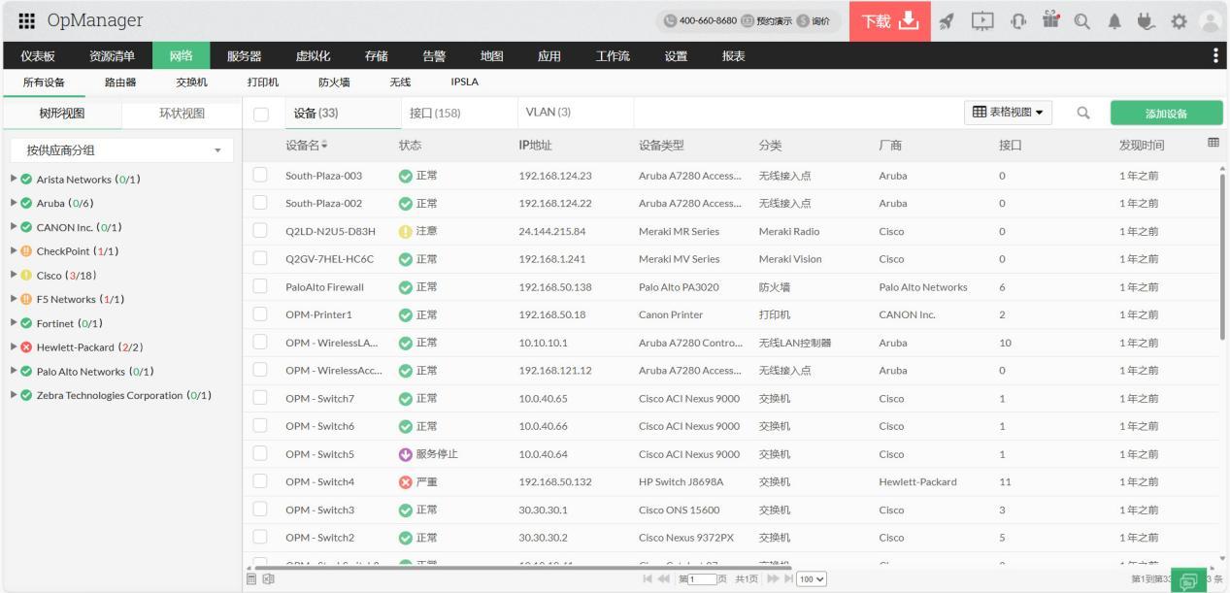Check the Q2LD-N2U5-D83H row checkbox
This screenshot has height=593, width=1230.
coord(259,232)
